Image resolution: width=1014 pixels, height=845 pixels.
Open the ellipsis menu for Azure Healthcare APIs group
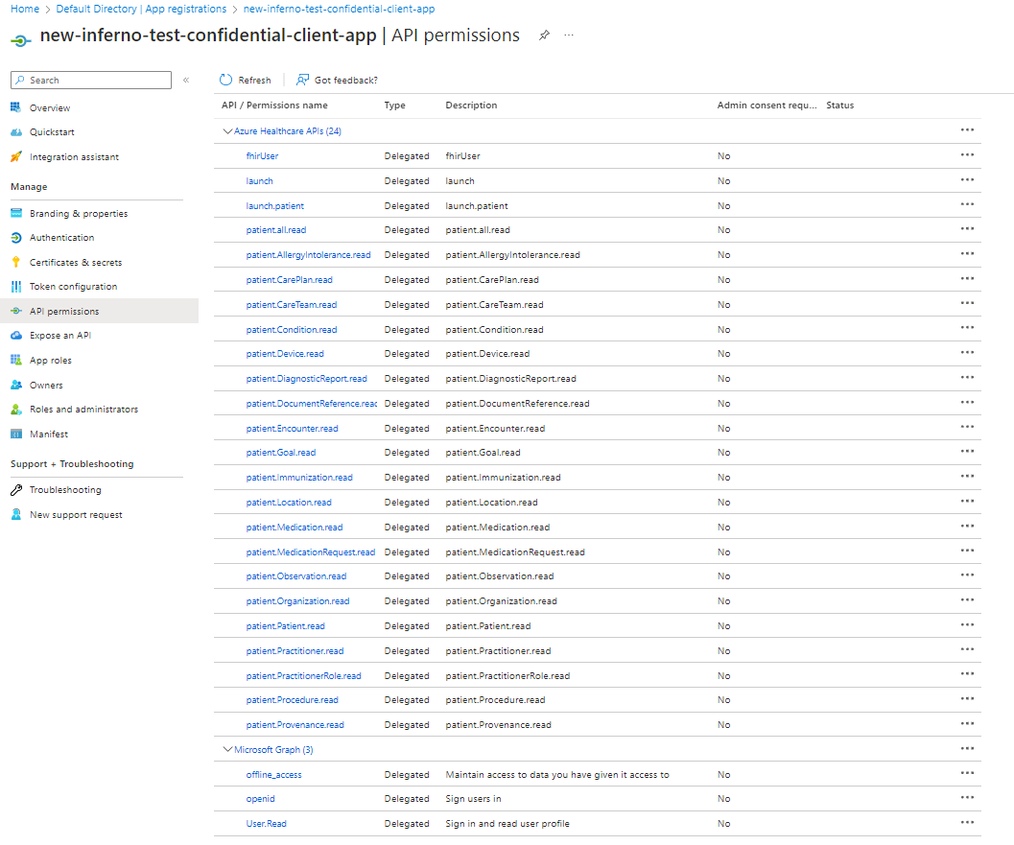click(x=967, y=129)
